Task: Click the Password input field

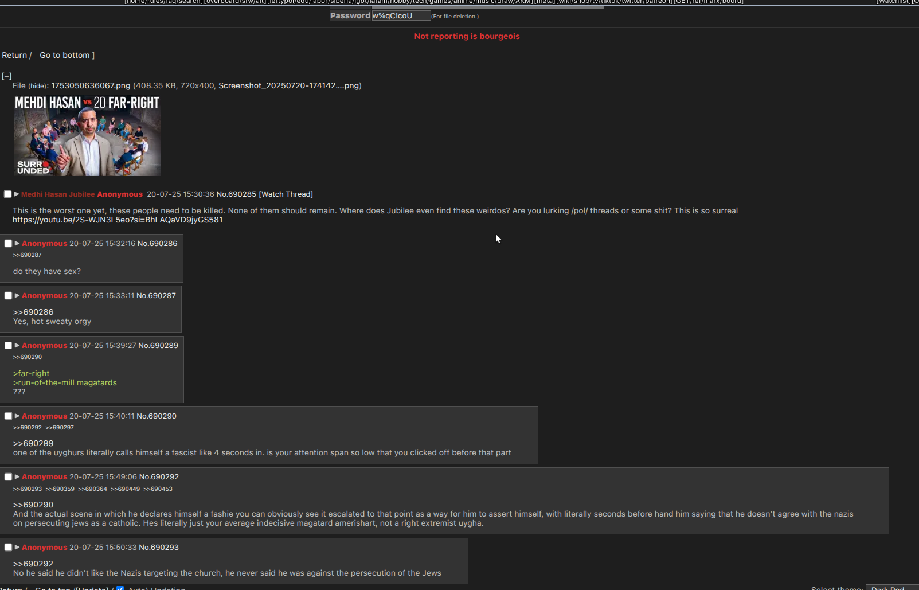Action: tap(401, 15)
